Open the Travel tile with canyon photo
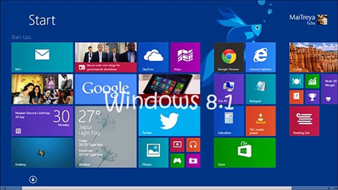The width and height of the screenshot is (338, 190). [314, 57]
